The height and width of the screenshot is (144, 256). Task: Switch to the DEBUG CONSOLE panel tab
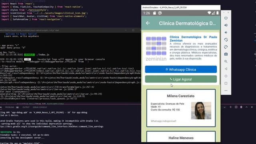[x=40, y=107]
